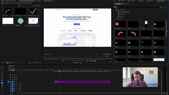Screen dimensions: 169x95
Task: Select the Razor tool
Action: [x=2, y=75]
